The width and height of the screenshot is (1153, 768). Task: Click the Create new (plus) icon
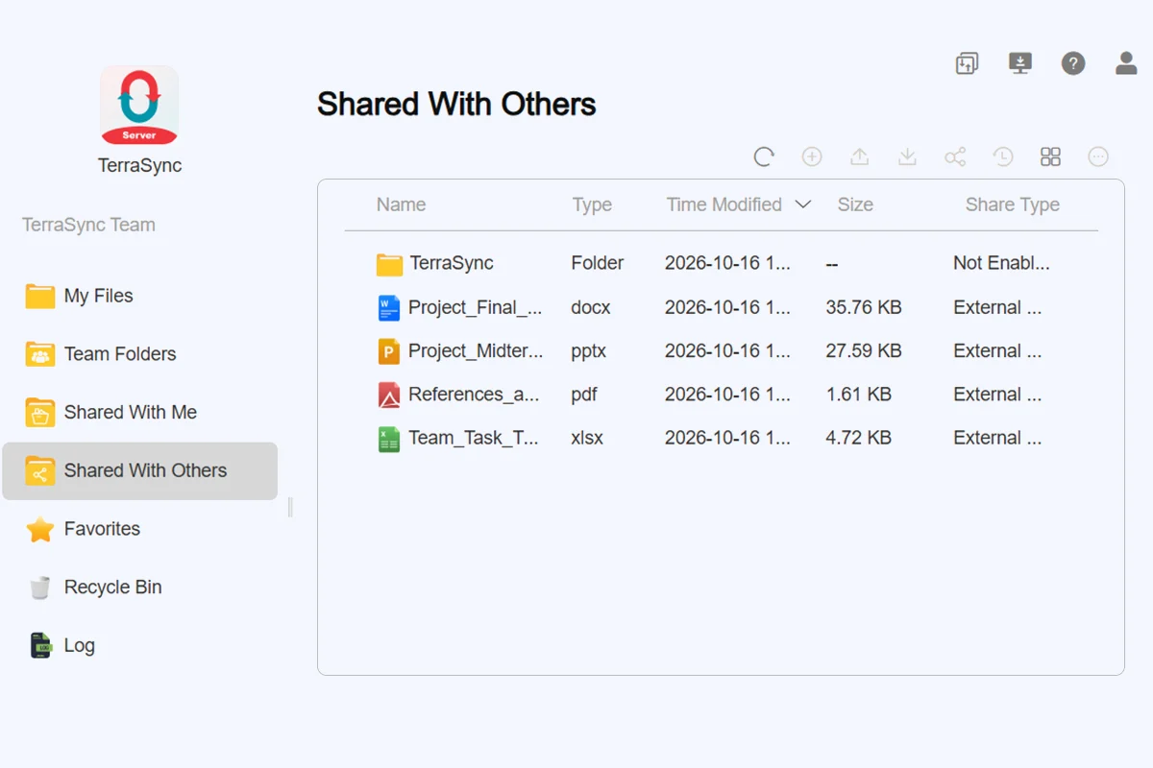(812, 156)
